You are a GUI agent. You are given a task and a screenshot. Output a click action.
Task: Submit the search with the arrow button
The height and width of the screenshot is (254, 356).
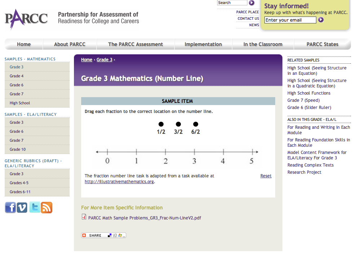[x=251, y=3]
